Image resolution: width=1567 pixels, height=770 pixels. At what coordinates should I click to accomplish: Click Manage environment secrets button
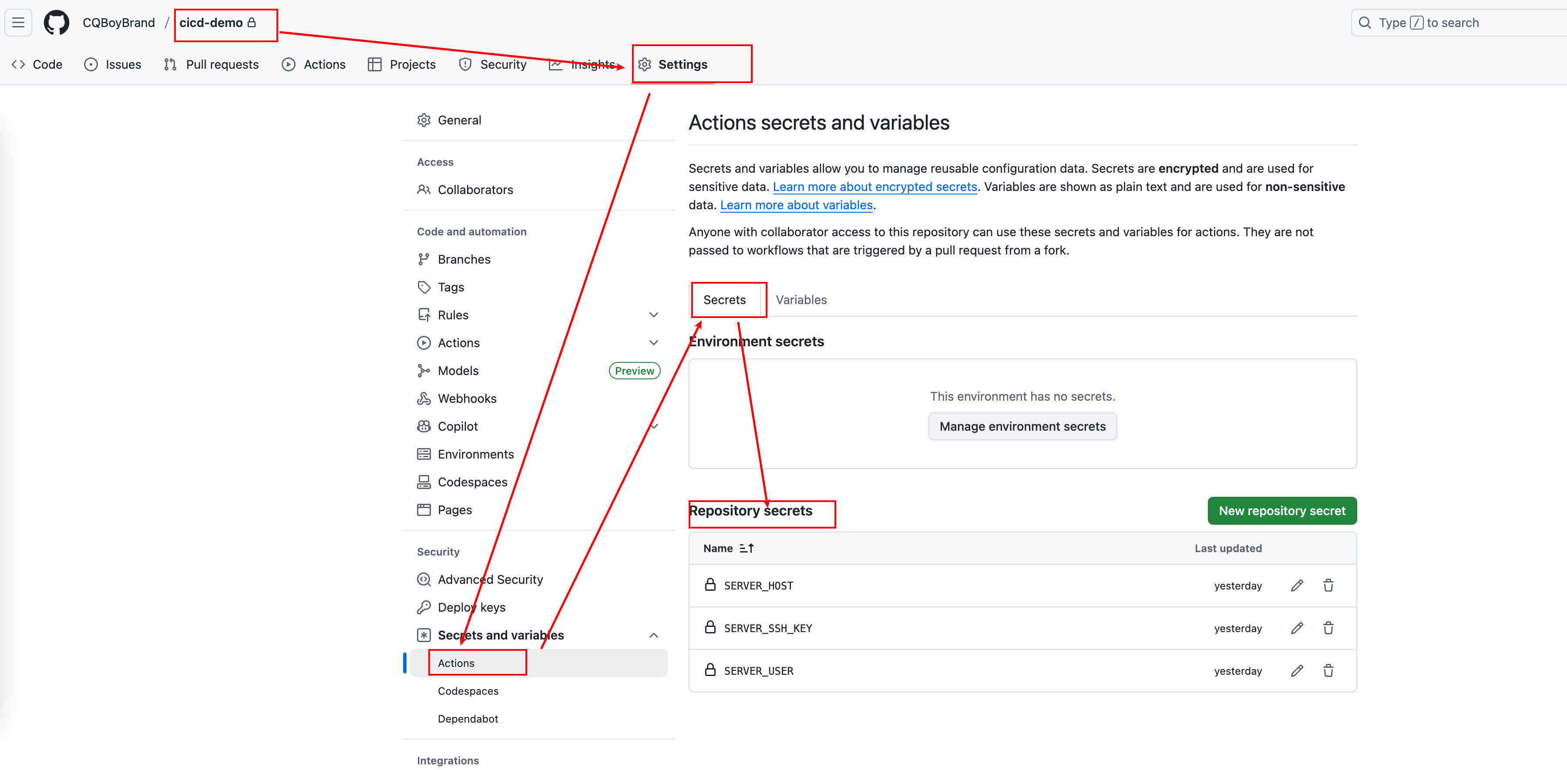1022,427
